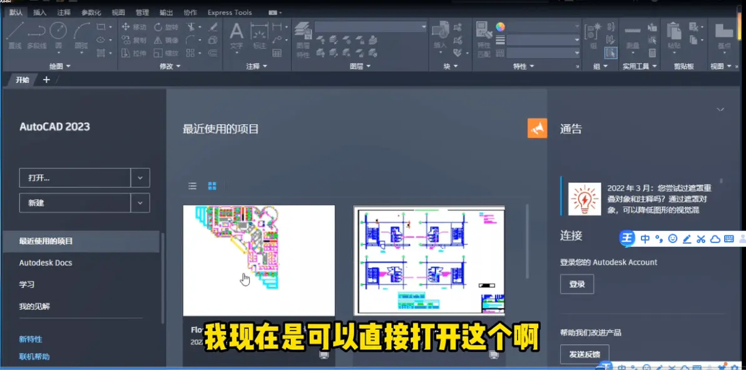Image resolution: width=746 pixels, height=370 pixels.
Task: Select the 开始 document tab
Action: pos(23,80)
